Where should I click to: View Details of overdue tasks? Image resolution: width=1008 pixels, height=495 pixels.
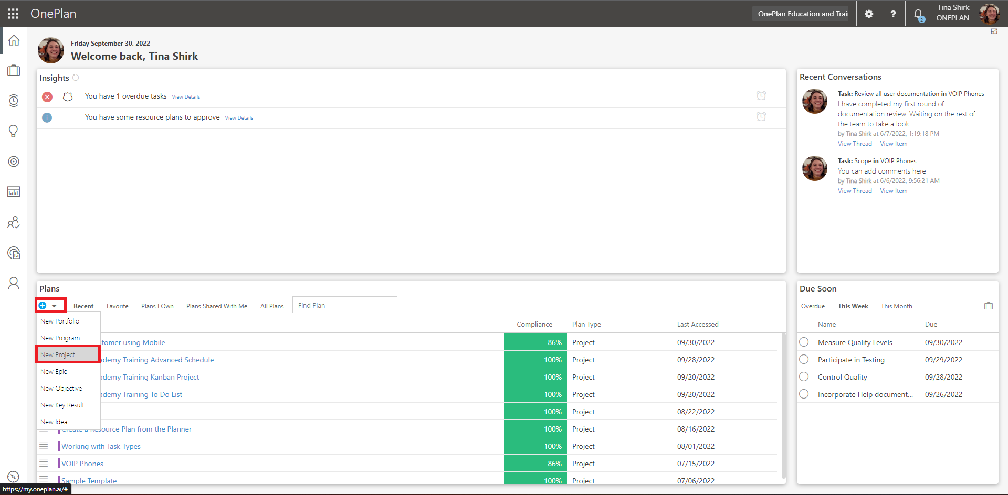[186, 97]
